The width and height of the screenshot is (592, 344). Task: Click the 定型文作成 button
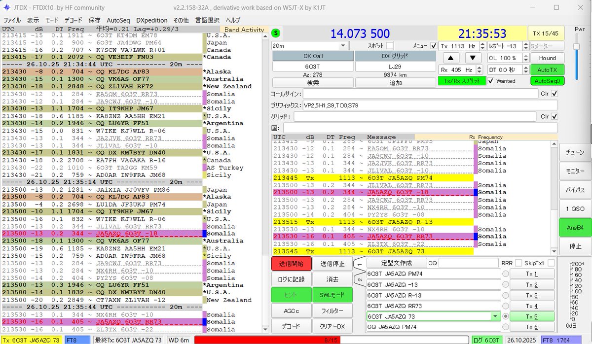pos(396,263)
